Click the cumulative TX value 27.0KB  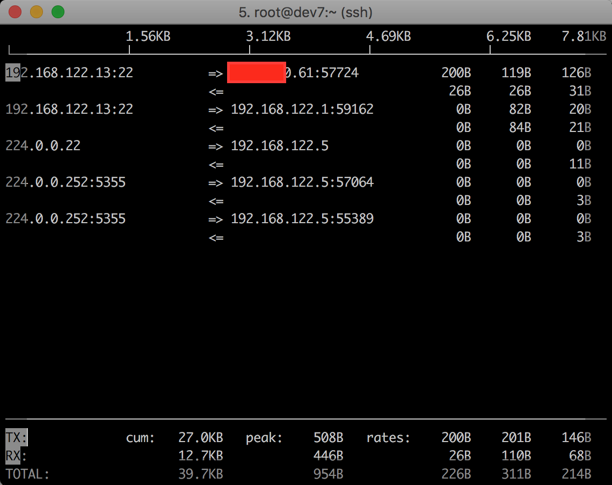200,438
